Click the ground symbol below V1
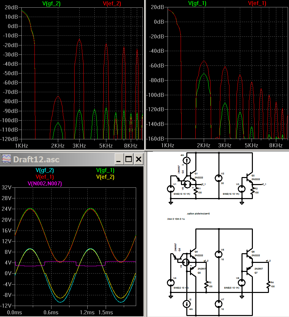 [171, 203]
